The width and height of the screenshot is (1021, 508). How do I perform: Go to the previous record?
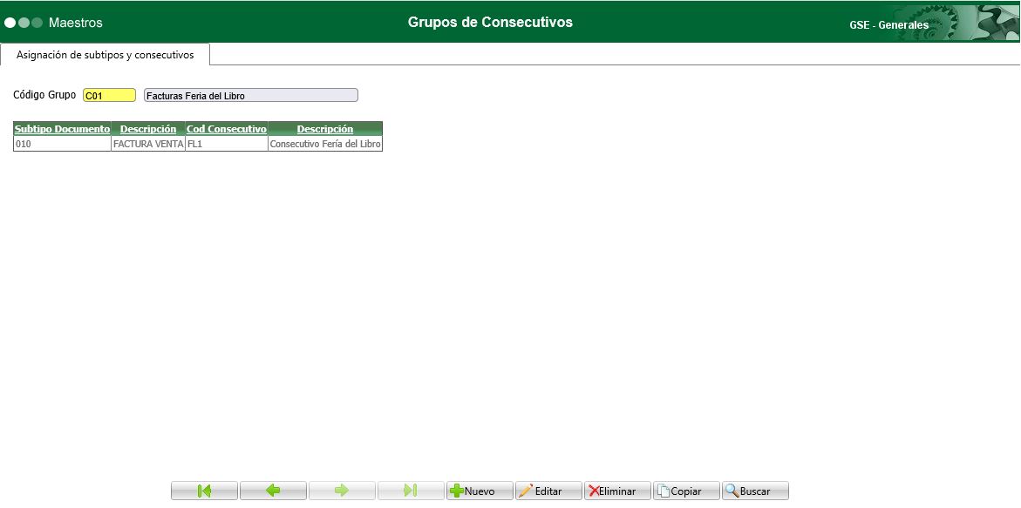pos(273,490)
